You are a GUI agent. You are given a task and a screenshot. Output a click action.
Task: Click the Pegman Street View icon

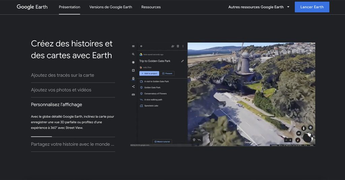click(304, 128)
